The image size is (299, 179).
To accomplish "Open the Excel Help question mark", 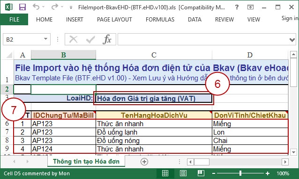I will pos(237,7).
